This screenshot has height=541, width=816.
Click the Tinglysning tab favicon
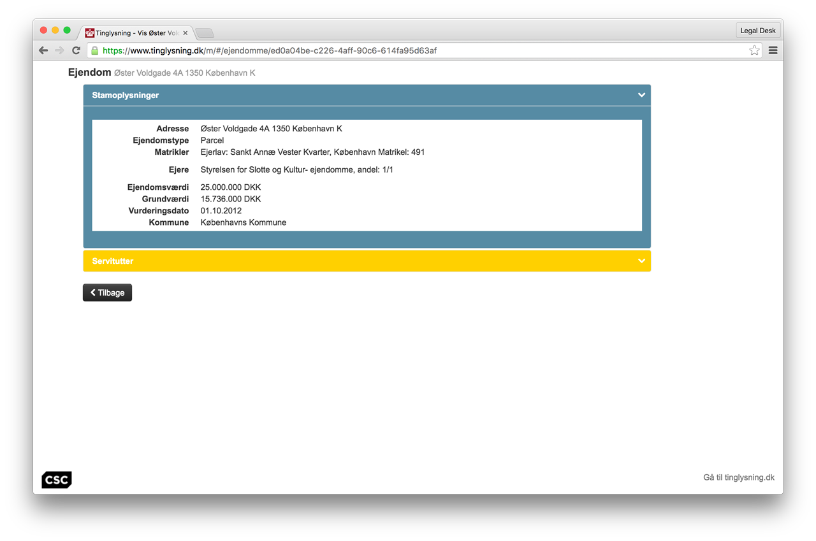pyautogui.click(x=90, y=32)
